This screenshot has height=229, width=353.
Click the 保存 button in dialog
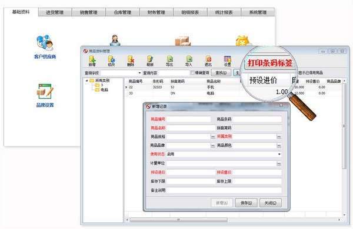(x=246, y=203)
